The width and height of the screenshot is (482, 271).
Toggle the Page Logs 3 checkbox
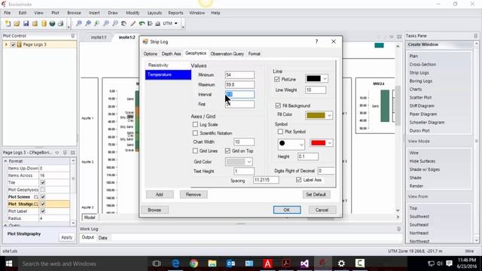tap(13, 44)
